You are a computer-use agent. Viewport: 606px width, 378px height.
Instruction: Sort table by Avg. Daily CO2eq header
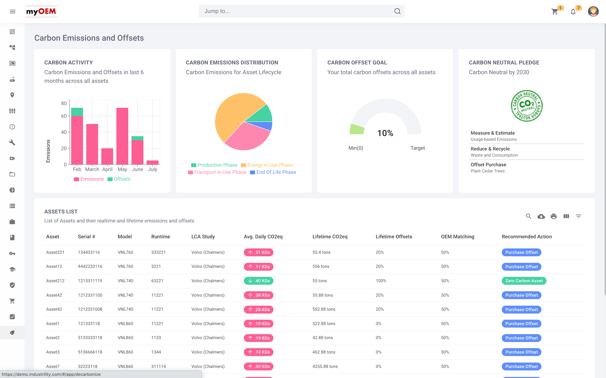point(263,237)
